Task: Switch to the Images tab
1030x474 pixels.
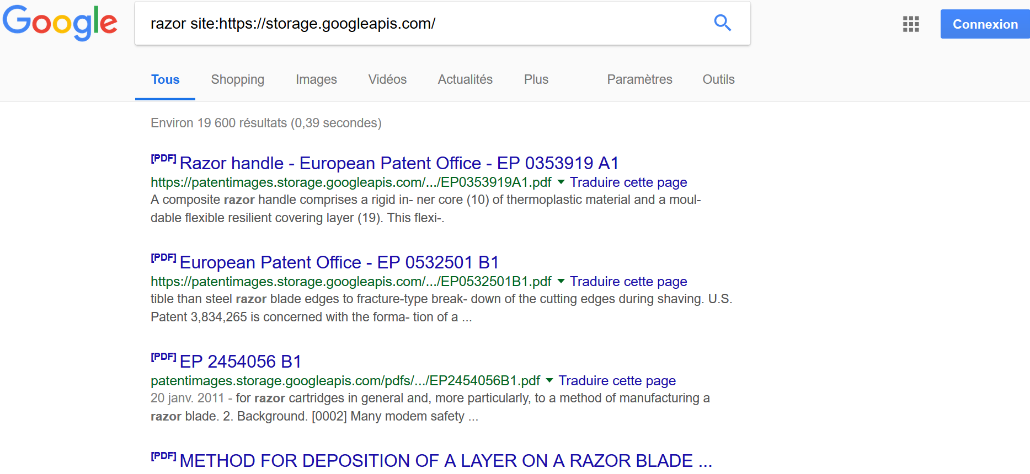Action: [316, 79]
